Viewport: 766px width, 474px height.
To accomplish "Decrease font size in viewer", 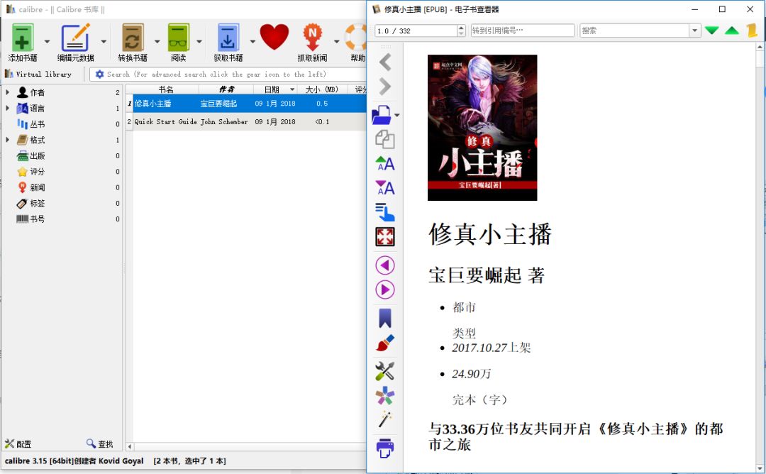I will (x=385, y=188).
